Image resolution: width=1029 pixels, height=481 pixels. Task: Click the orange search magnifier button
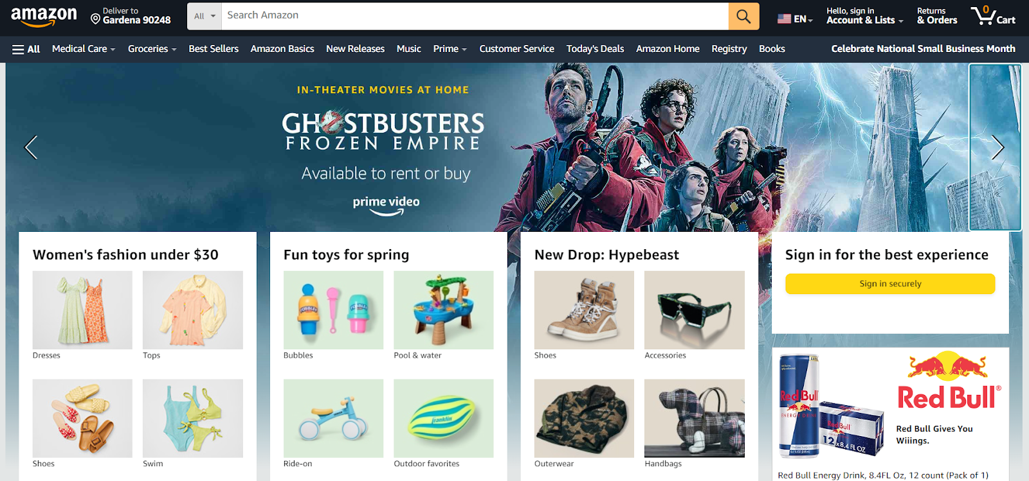tap(743, 16)
